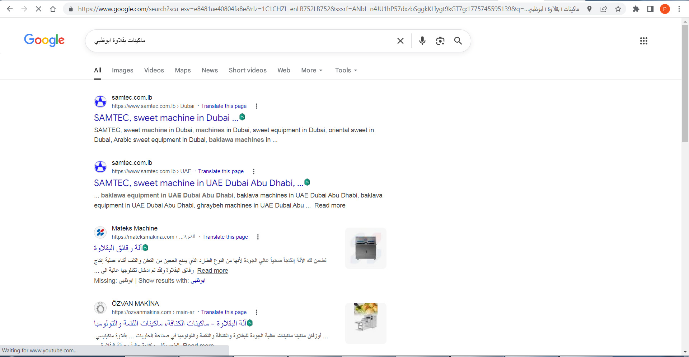Start voice search with the microphone icon
This screenshot has width=689, height=357.
coord(422,41)
